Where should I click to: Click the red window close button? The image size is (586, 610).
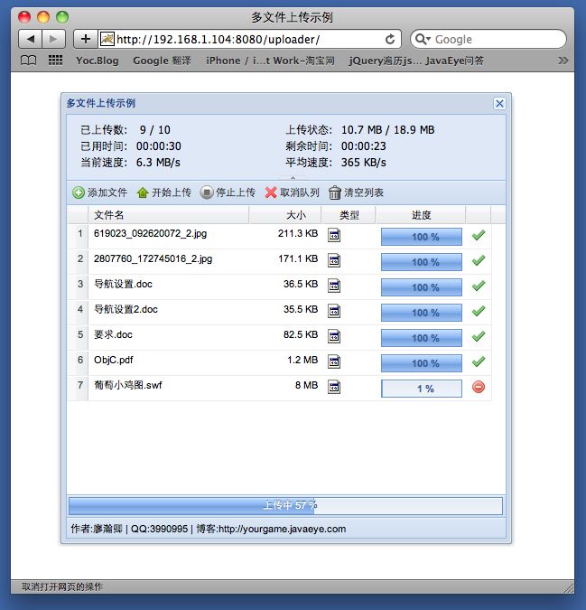point(24,17)
